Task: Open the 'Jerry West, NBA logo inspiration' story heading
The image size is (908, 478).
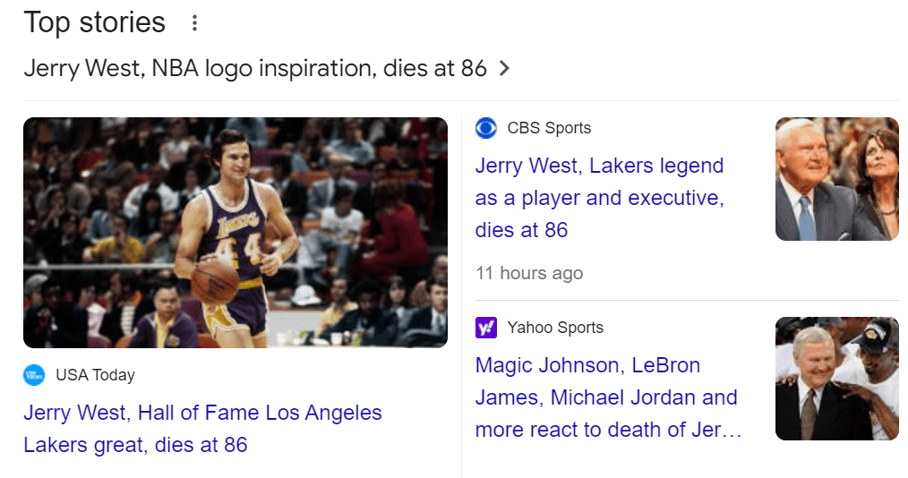Action: tap(255, 68)
